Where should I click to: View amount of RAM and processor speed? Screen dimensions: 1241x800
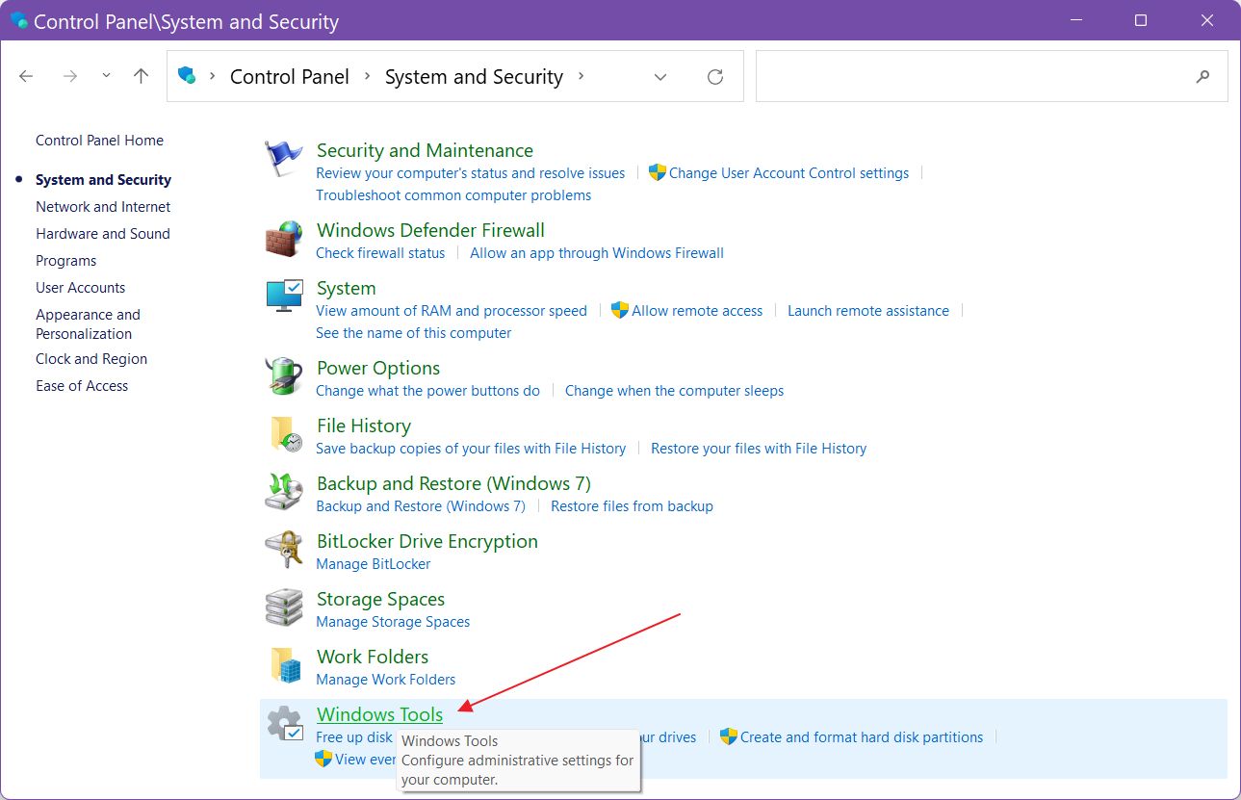452,311
